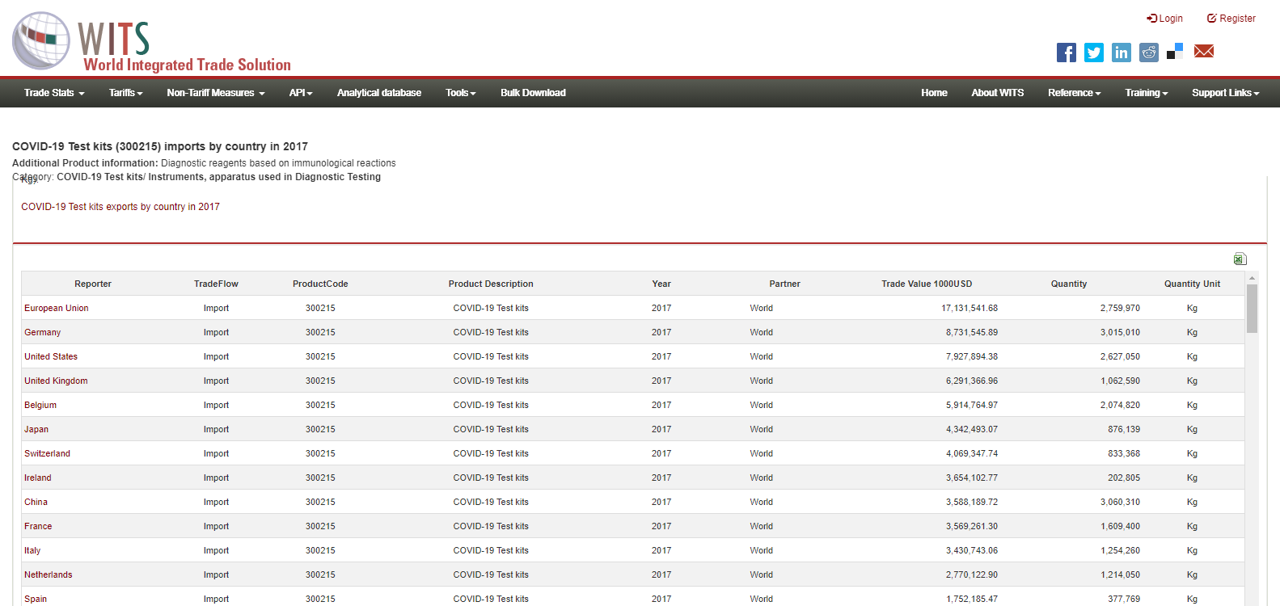Open the Germany reporter link

(42, 332)
